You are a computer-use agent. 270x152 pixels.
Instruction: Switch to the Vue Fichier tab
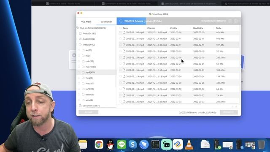[x=106, y=22]
